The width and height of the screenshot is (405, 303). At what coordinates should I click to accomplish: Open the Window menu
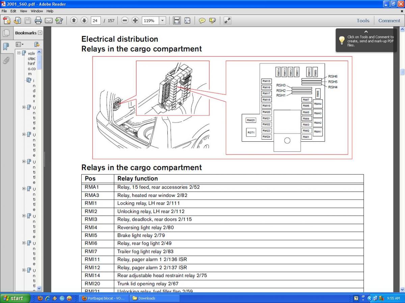click(37, 11)
